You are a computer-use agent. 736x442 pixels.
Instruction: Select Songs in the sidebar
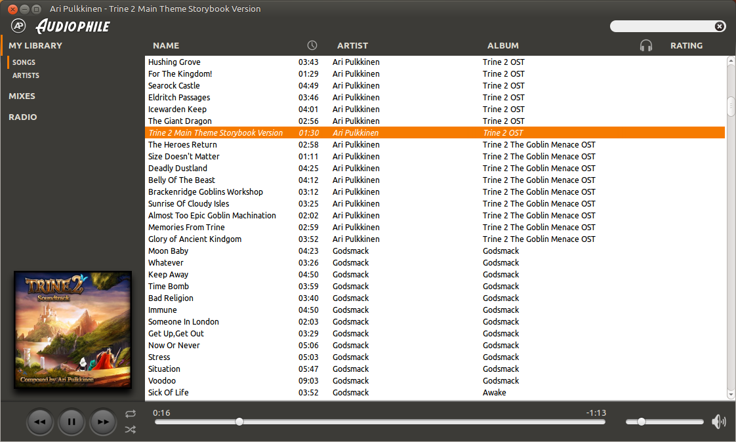pyautogui.click(x=24, y=62)
